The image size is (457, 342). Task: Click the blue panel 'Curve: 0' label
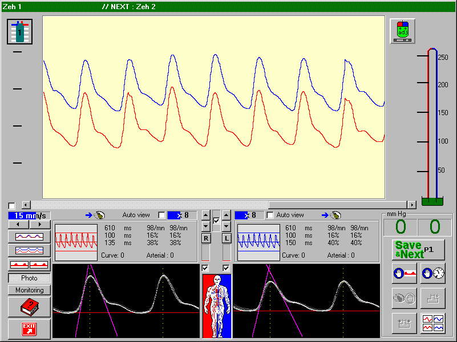[x=293, y=255]
